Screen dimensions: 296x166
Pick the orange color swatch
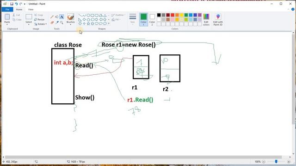coord(177,15)
